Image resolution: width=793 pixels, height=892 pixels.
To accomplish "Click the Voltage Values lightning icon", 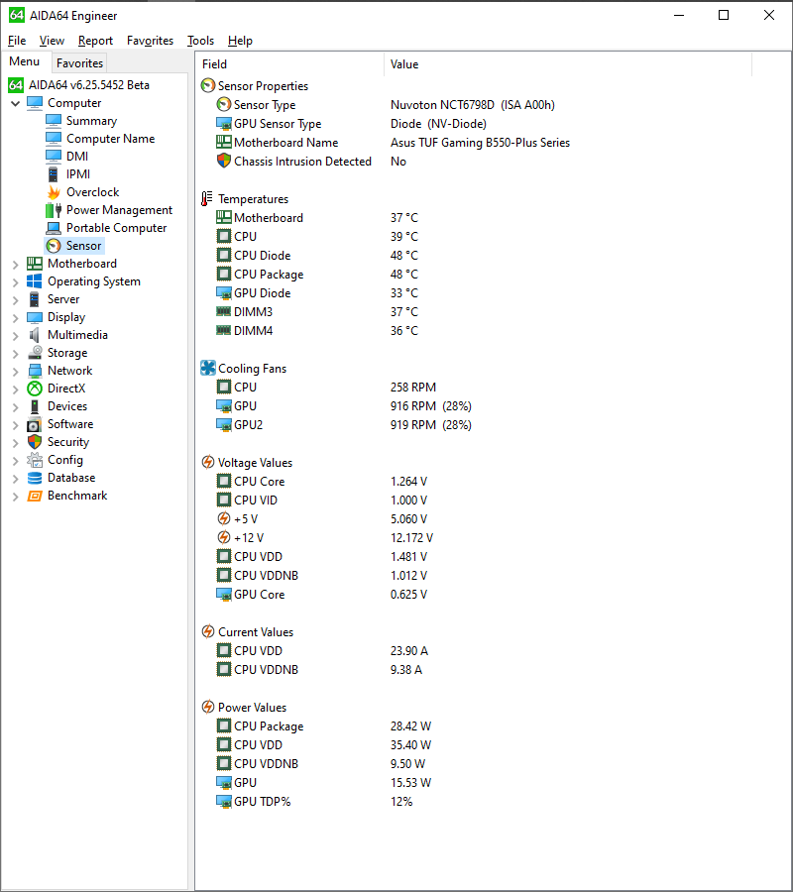I will tap(208, 463).
